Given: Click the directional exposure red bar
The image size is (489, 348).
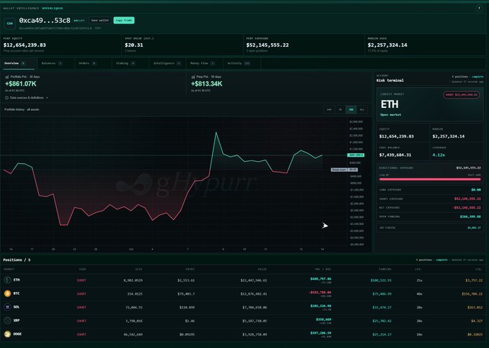Looking at the screenshot, I should click(430, 179).
